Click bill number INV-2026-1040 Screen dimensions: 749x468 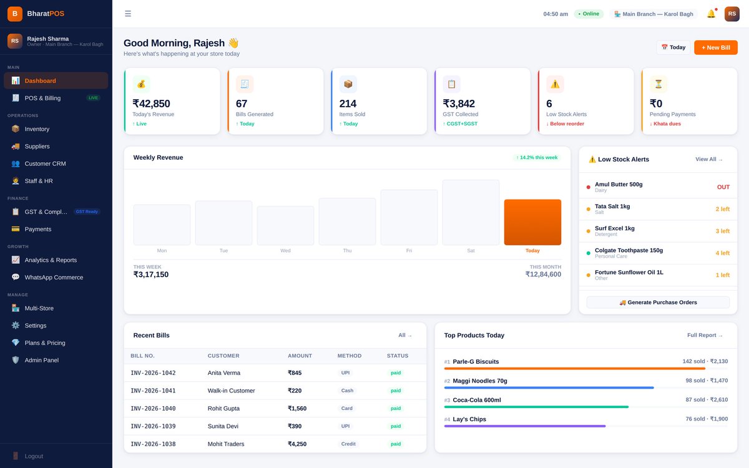coord(153,409)
